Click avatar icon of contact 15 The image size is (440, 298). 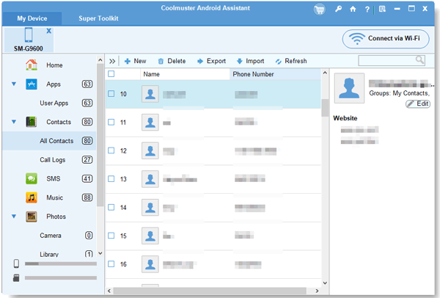[x=150, y=236]
